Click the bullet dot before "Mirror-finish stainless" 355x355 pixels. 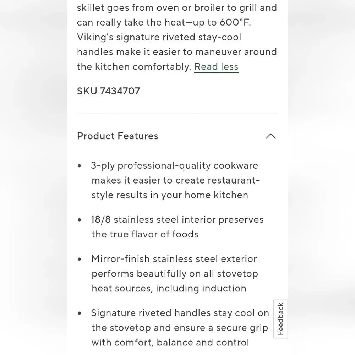[79, 259]
